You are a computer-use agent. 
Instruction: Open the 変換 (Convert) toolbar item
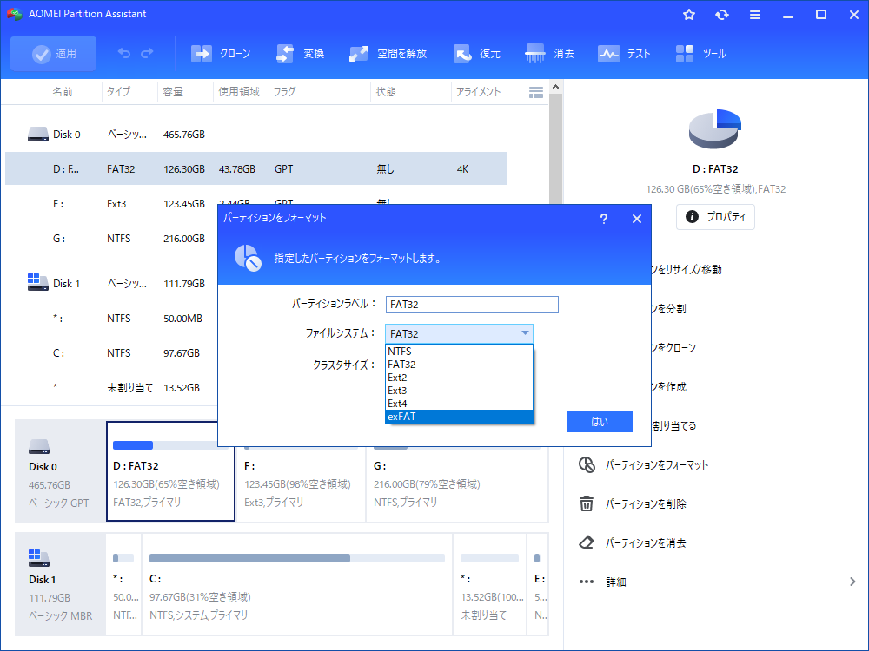(300, 54)
